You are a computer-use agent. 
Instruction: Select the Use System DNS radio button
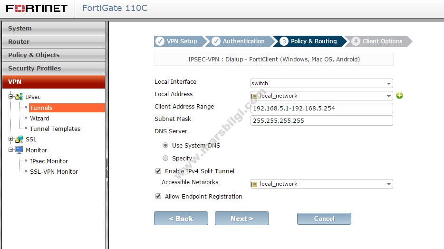[165, 146]
